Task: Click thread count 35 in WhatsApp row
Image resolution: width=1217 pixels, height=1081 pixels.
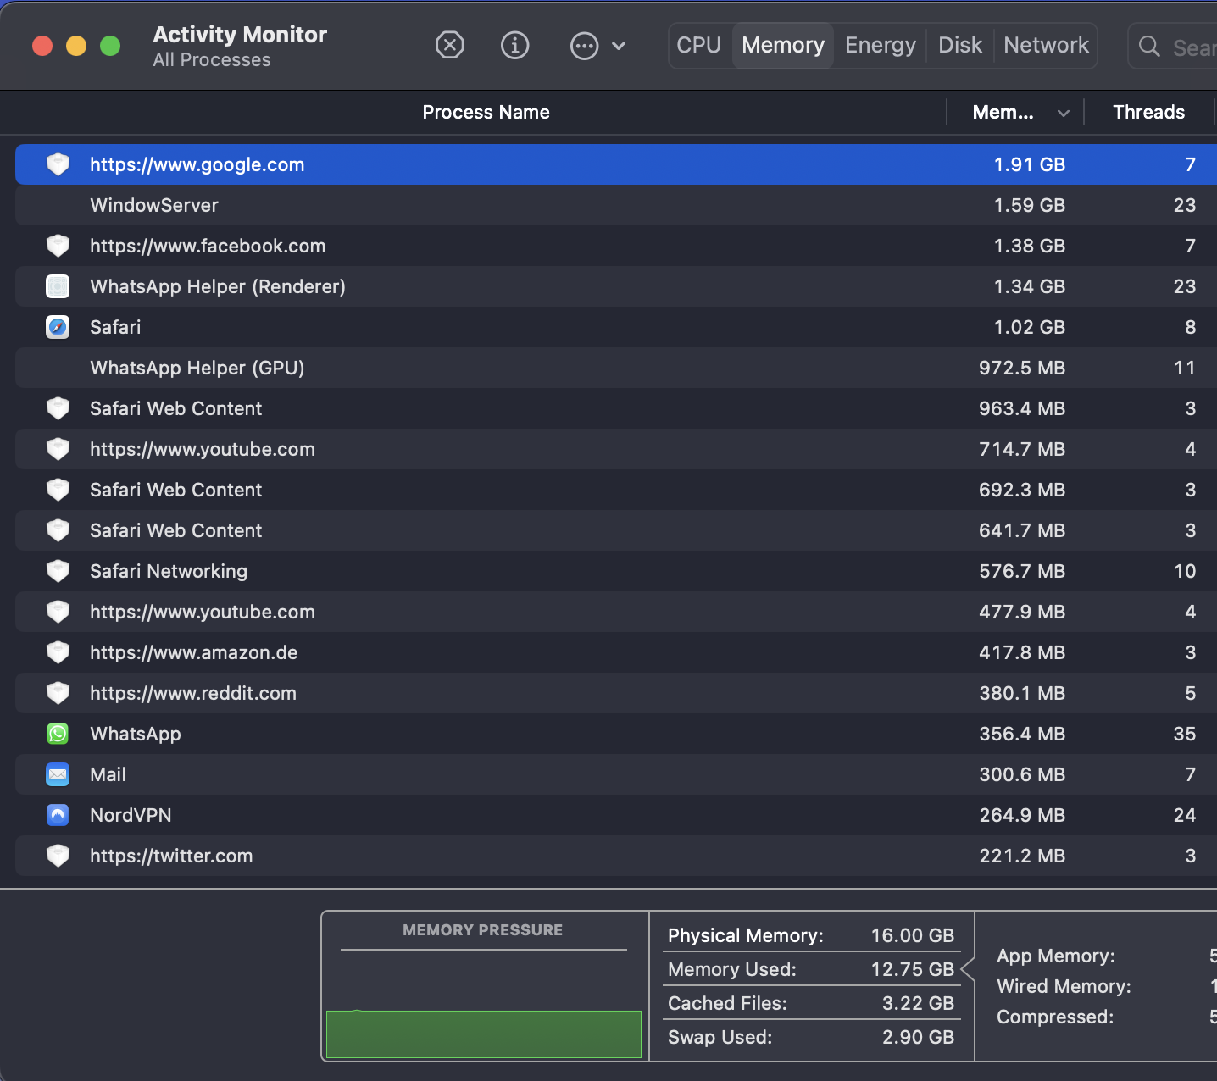Action: click(1184, 734)
